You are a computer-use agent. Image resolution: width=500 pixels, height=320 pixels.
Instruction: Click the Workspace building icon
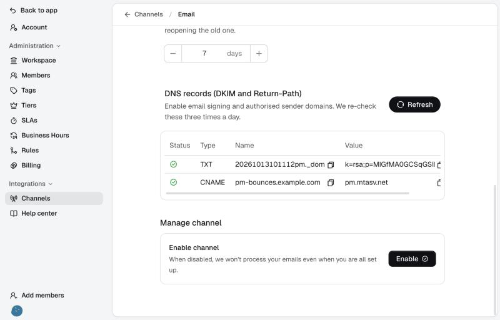[14, 60]
